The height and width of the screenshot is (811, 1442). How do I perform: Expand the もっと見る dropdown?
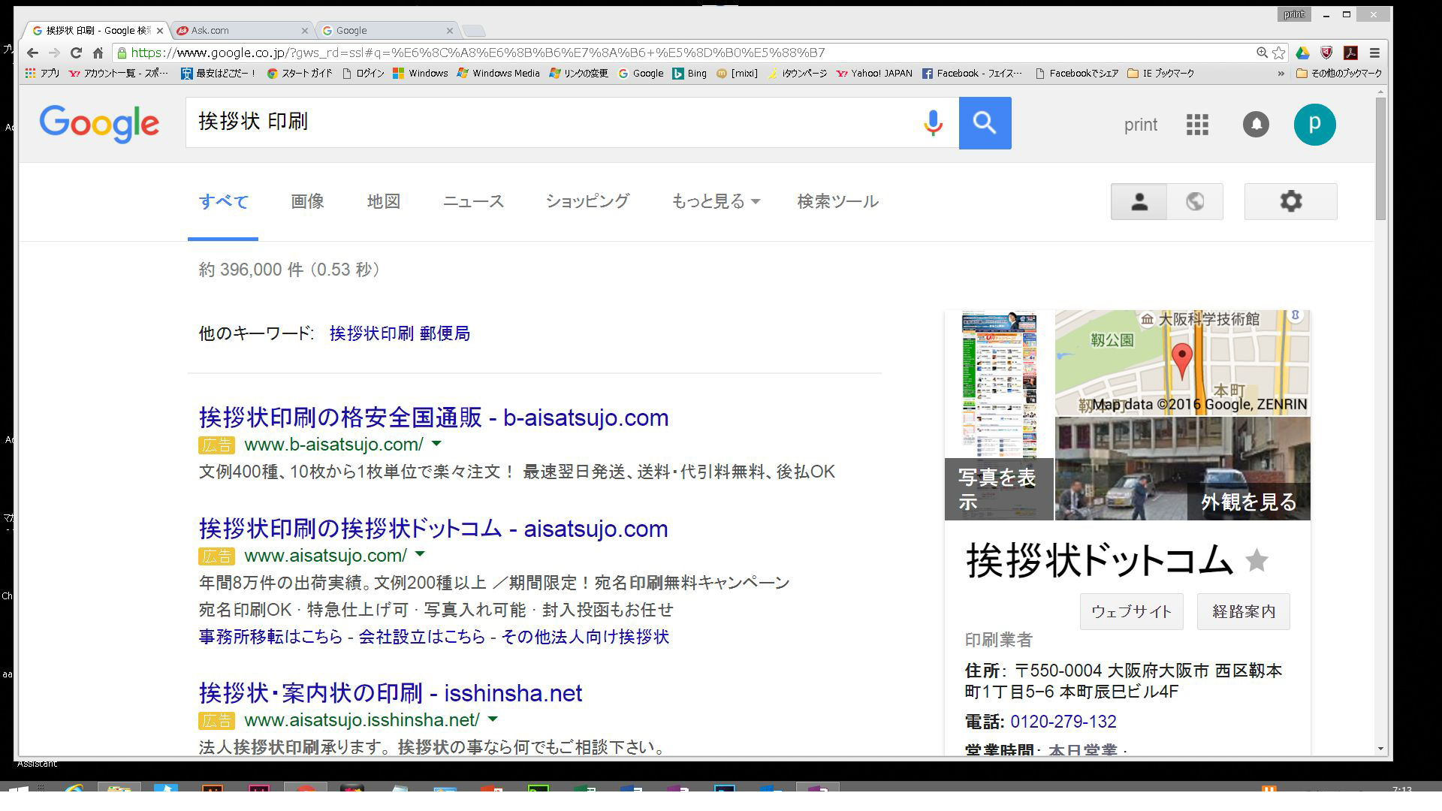point(716,201)
